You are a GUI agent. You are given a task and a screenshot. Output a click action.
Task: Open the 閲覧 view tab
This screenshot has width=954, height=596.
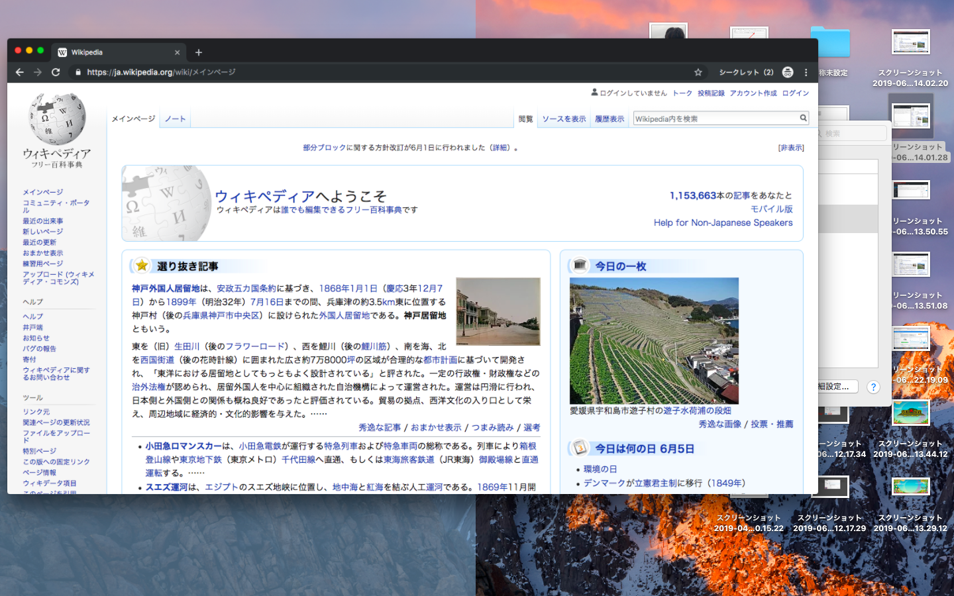(525, 119)
